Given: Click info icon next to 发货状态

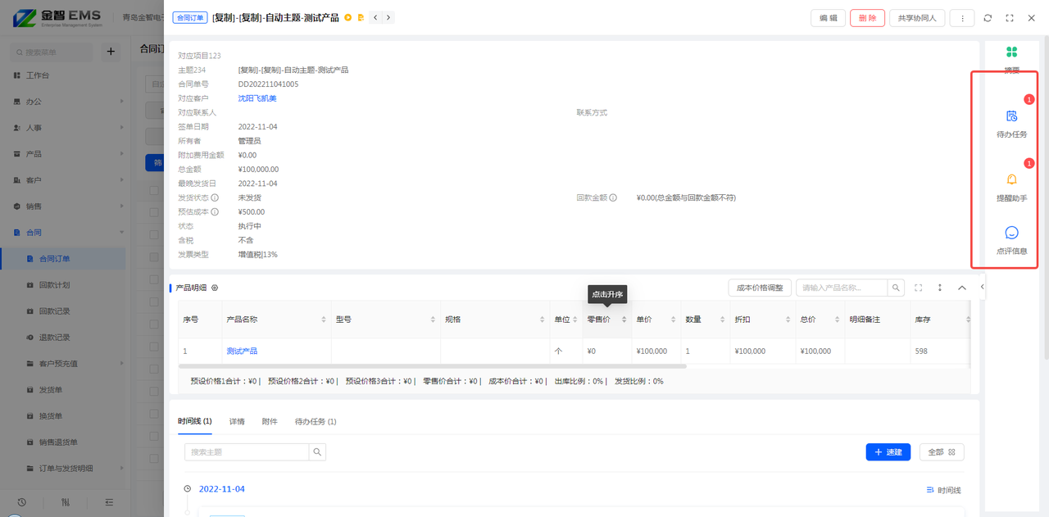Looking at the screenshot, I should 215,197.
